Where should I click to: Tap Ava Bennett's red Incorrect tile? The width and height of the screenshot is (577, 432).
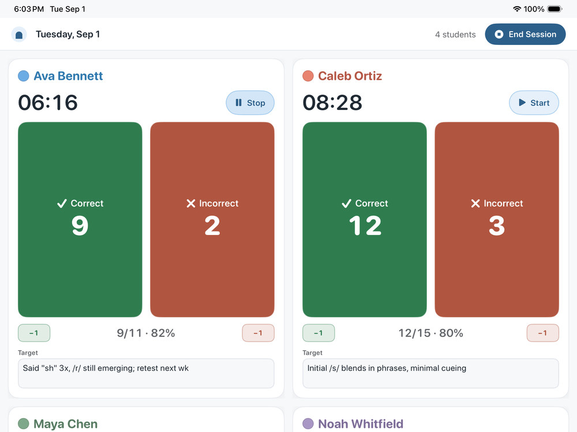coord(212,219)
